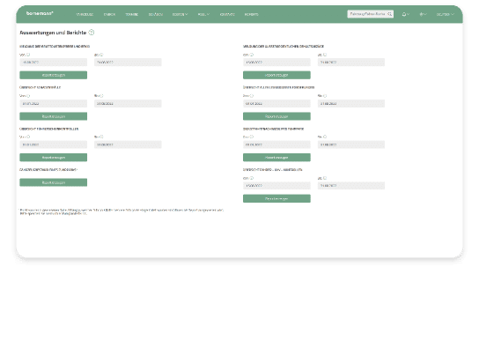Click the info icon beside Bis in Führerscheinkontrollen section

click(x=102, y=137)
